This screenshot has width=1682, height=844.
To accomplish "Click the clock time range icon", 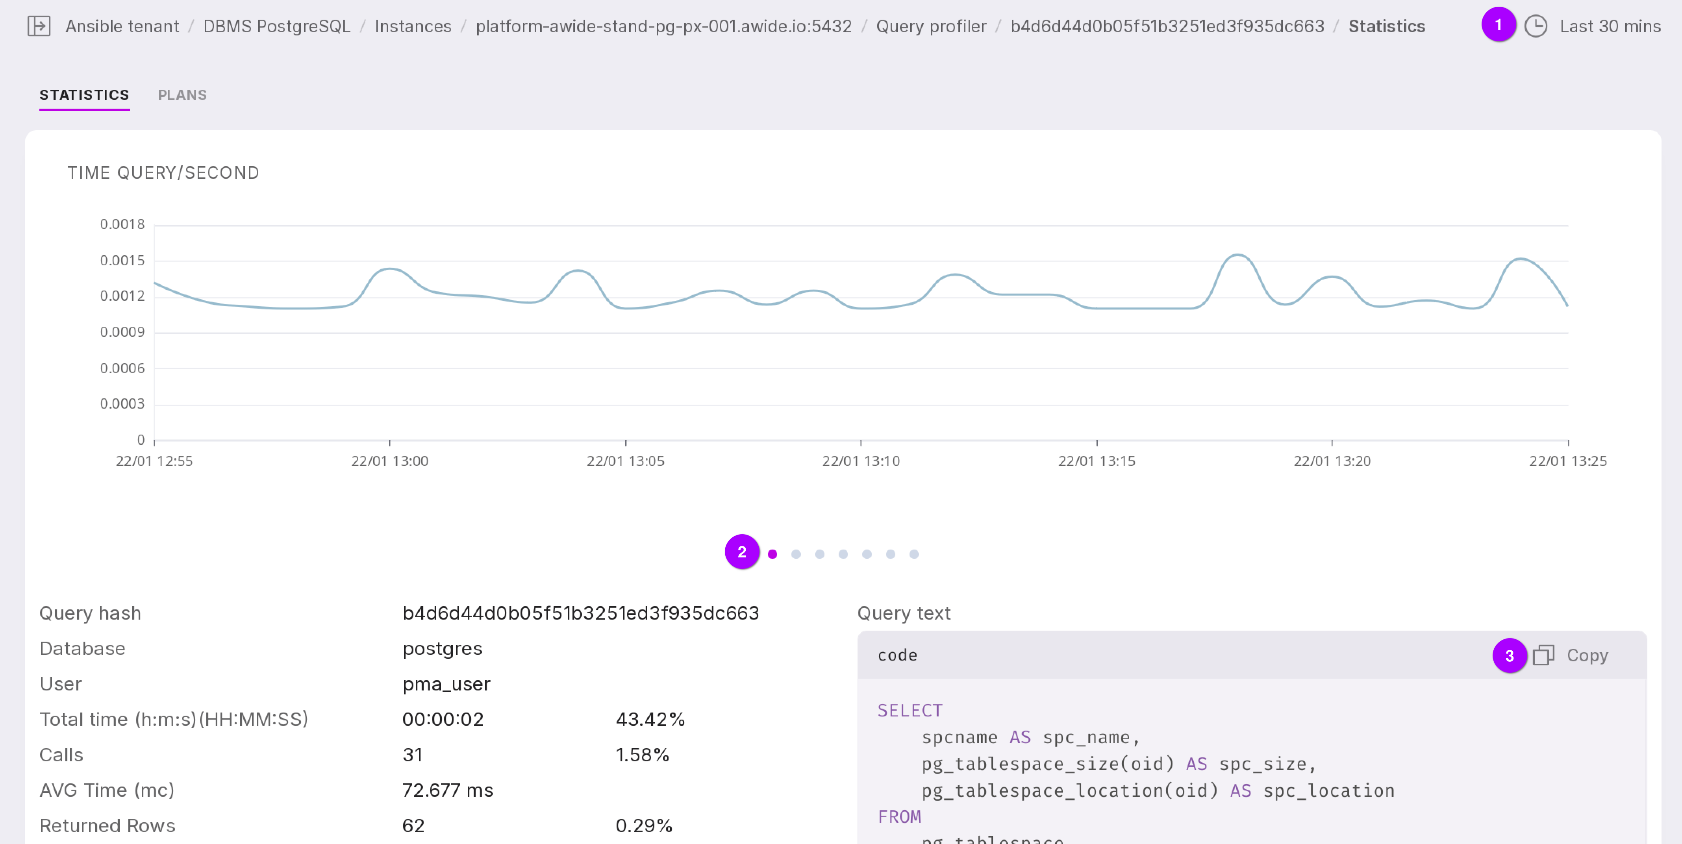I will click(x=1535, y=26).
